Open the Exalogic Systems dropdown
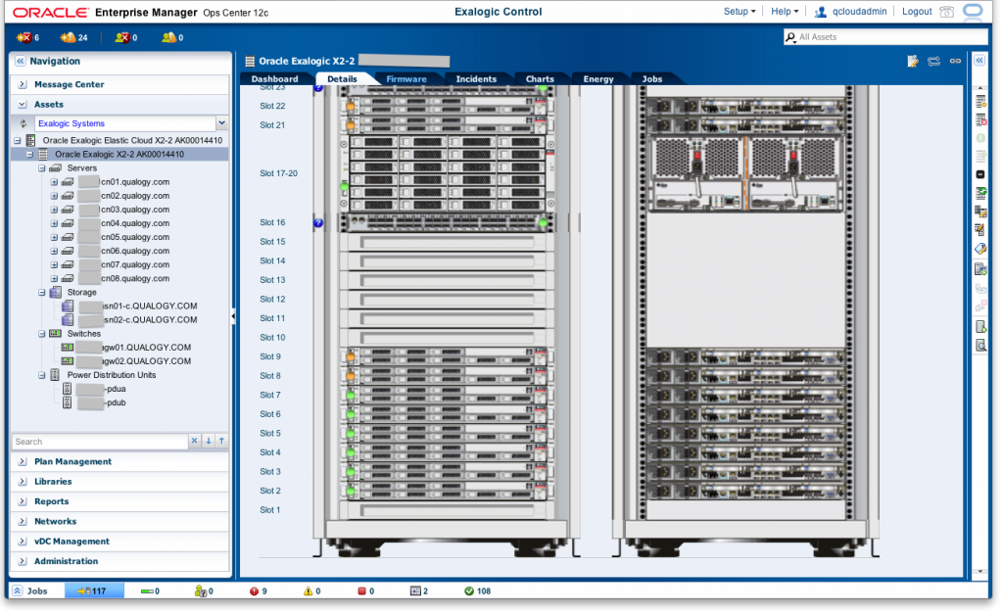The width and height of the screenshot is (1003, 614). click(221, 122)
